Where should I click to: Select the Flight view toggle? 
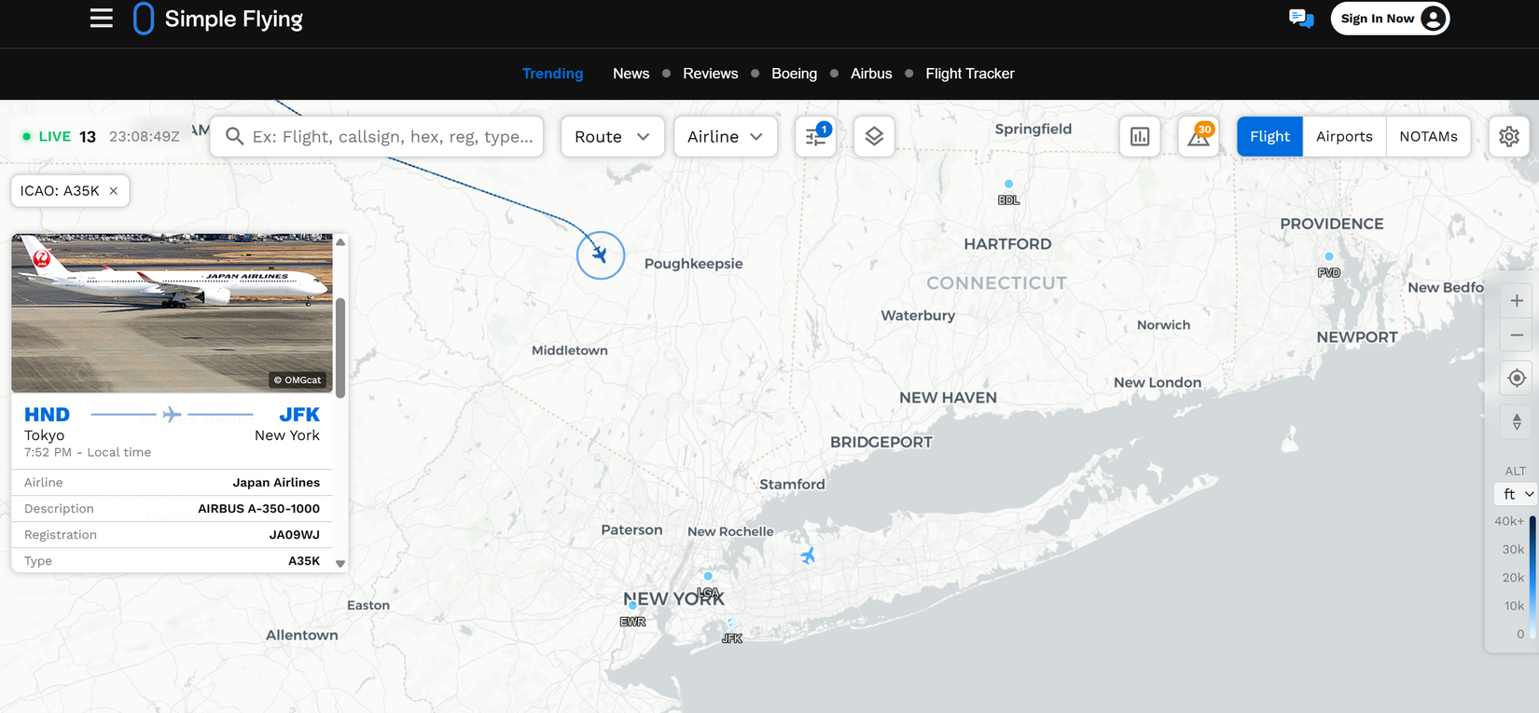1269,136
